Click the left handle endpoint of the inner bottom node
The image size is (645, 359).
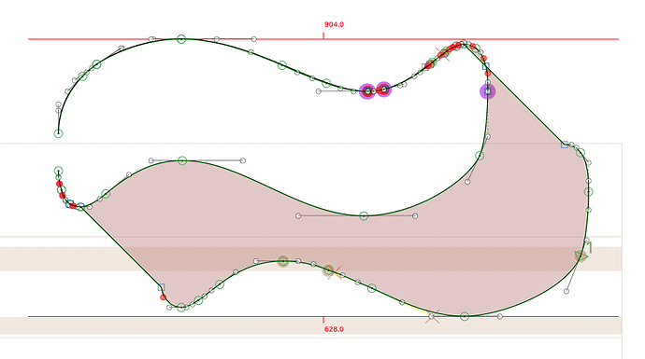point(298,215)
